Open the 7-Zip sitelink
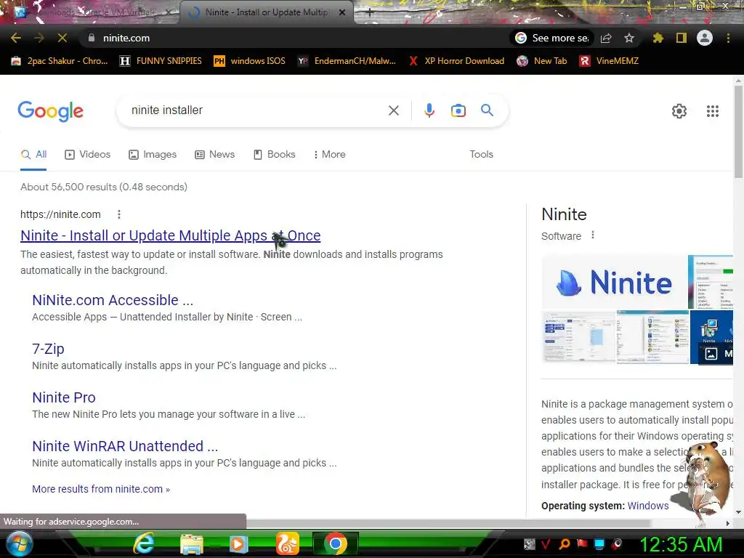Image resolution: width=744 pixels, height=558 pixels. click(48, 349)
